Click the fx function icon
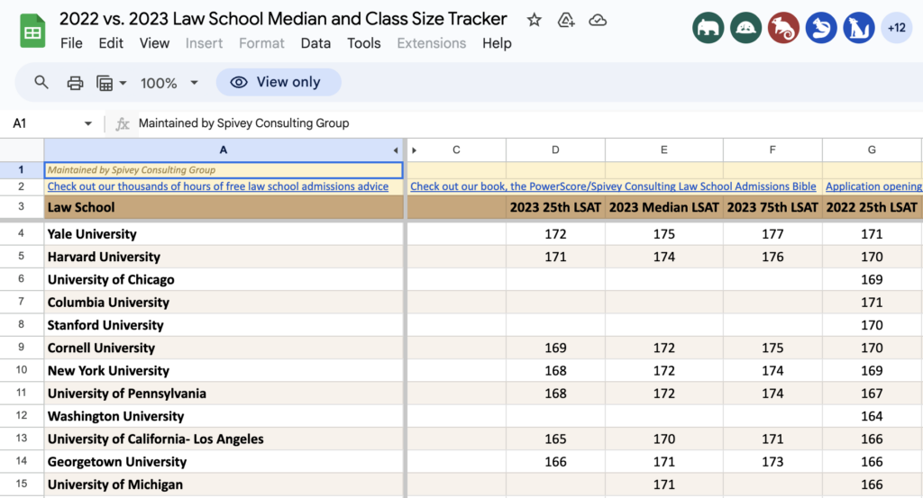The image size is (923, 498). coord(122,124)
